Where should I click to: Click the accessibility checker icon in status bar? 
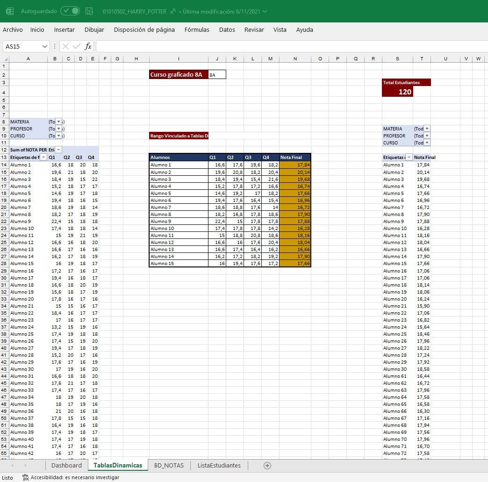(26, 477)
